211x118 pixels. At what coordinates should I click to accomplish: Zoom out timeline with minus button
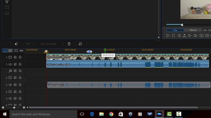3,108
